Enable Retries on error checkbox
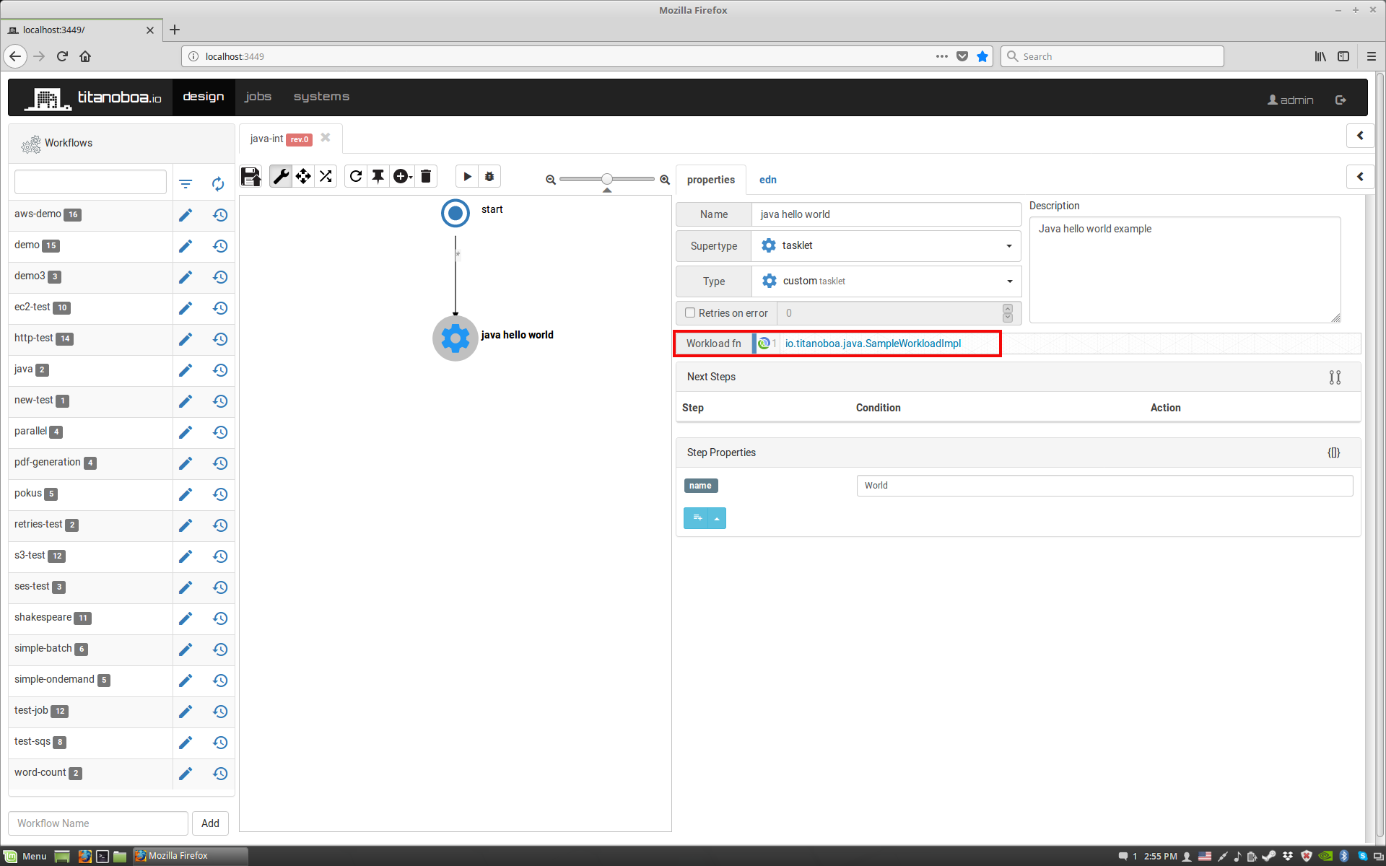This screenshot has height=866, width=1386. pyautogui.click(x=690, y=312)
